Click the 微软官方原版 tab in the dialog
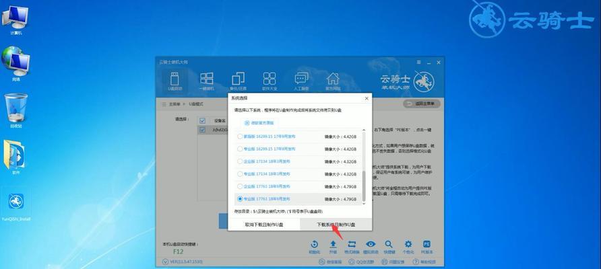 pyautogui.click(x=259, y=123)
